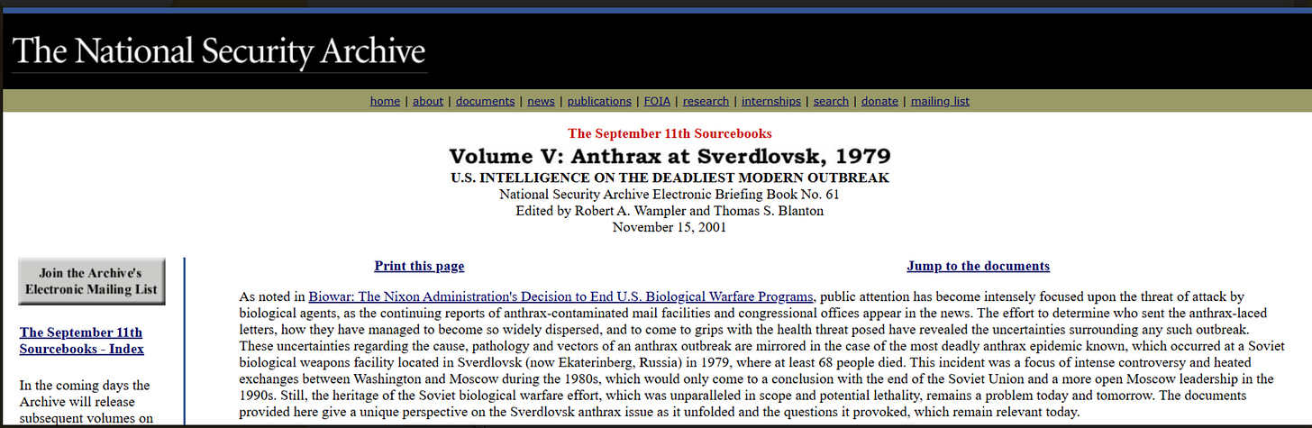Open the news section
The width and height of the screenshot is (1312, 428).
[x=541, y=101]
